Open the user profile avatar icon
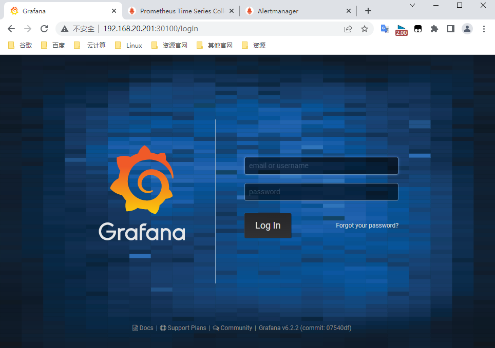Viewport: 495px width, 348px height. click(x=467, y=29)
